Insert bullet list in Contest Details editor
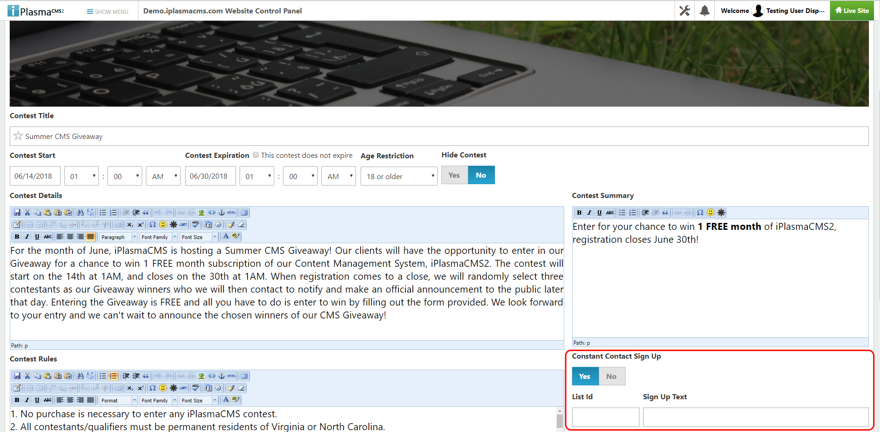880x432 pixels. [103, 213]
